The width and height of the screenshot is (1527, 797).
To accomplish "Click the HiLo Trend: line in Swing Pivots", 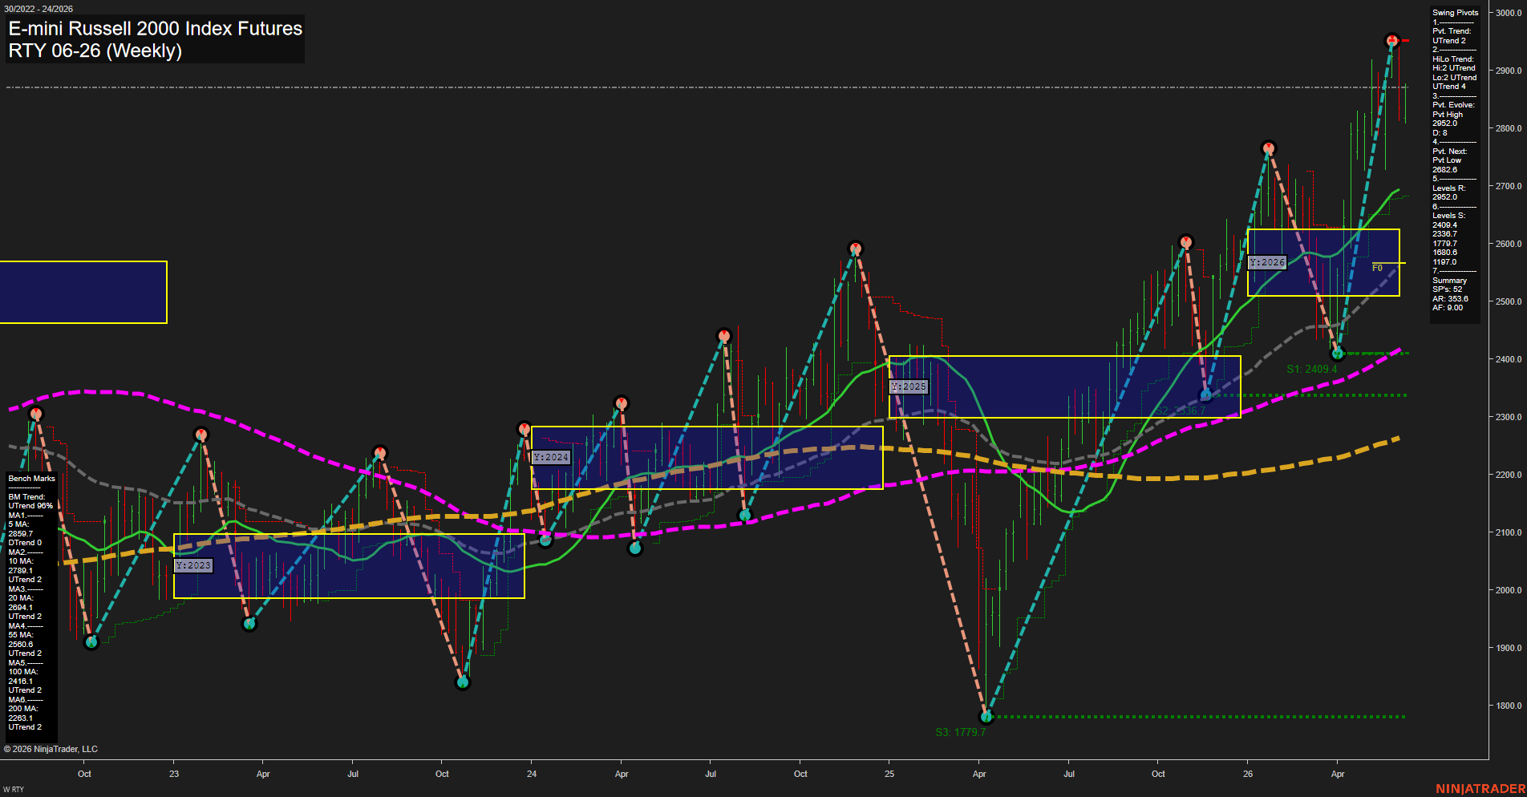I will click(x=1453, y=59).
